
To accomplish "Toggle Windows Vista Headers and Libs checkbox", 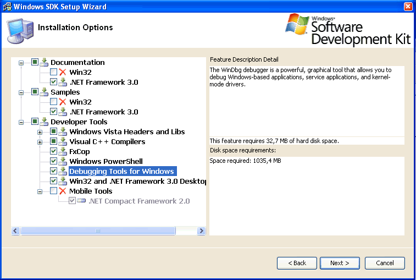I will (x=53, y=131).
